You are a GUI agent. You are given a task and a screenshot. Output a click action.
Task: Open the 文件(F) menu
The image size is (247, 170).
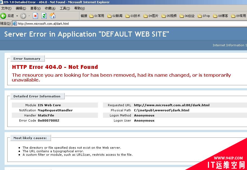(x=6, y=8)
